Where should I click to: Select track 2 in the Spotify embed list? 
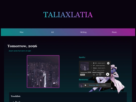coord(98,65)
